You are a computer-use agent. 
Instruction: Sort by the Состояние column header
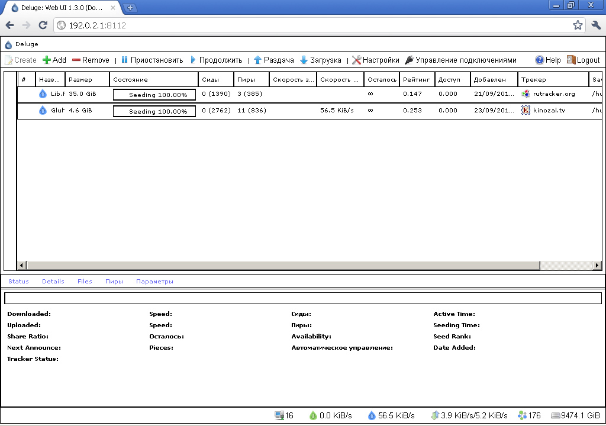tap(154, 80)
